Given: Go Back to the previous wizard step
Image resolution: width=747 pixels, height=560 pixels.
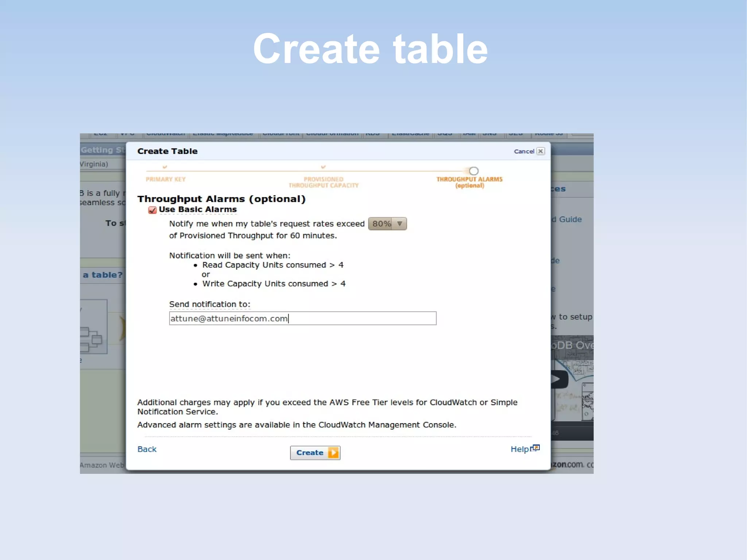Looking at the screenshot, I should click(x=147, y=449).
